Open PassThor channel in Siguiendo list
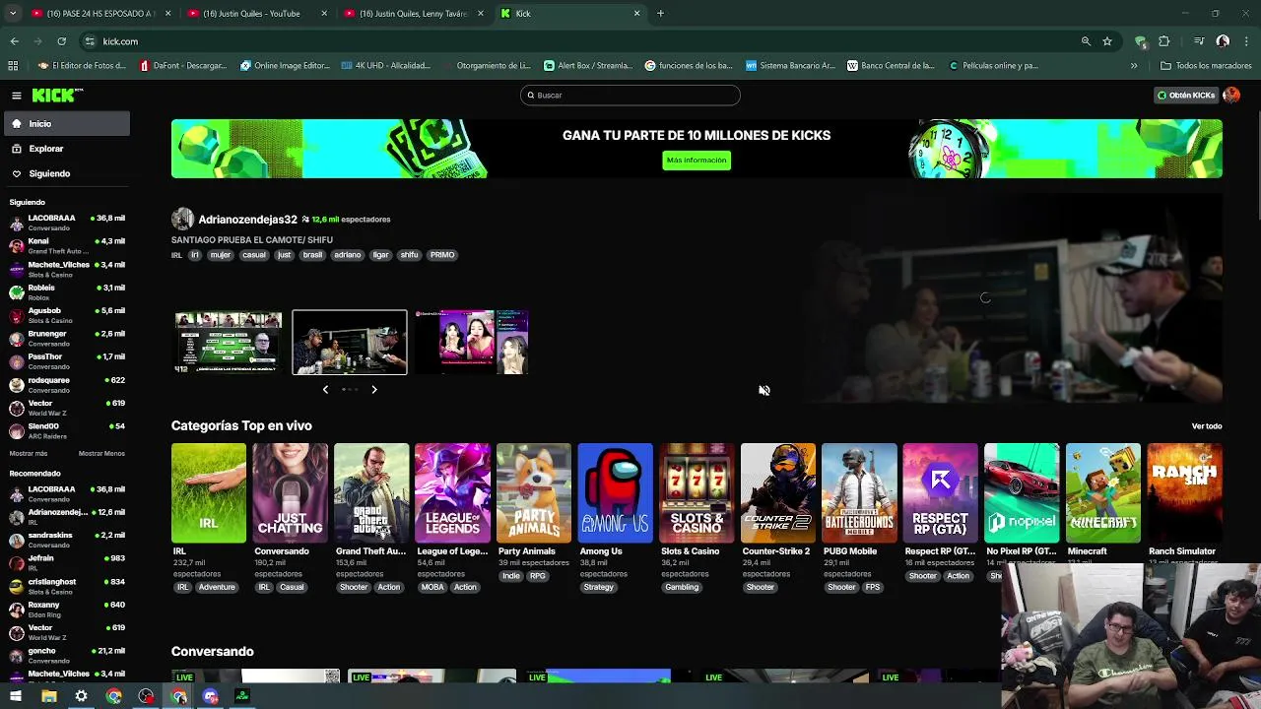Image resolution: width=1261 pixels, height=709 pixels. click(x=65, y=361)
